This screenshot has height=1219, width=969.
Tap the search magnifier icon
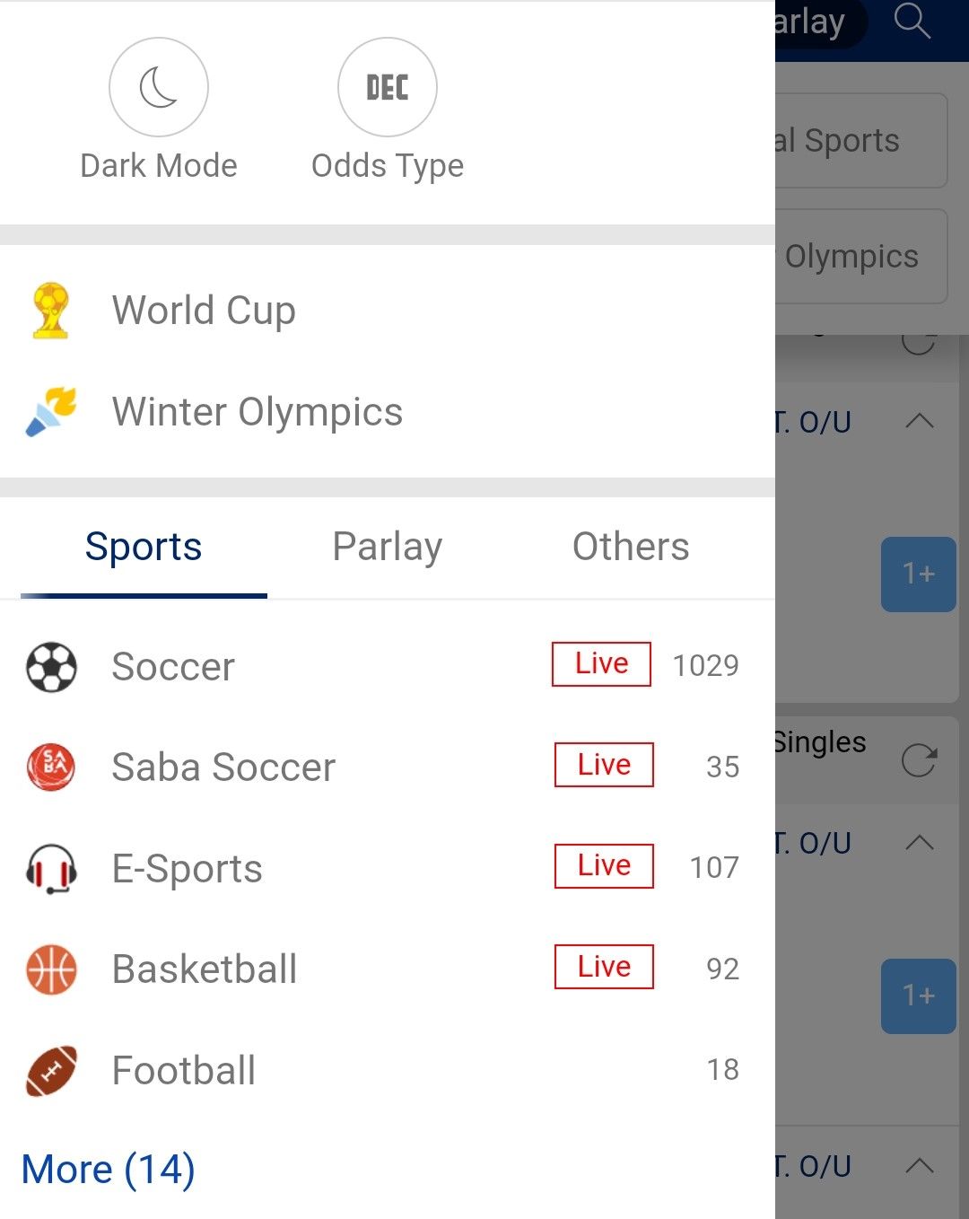tap(912, 21)
